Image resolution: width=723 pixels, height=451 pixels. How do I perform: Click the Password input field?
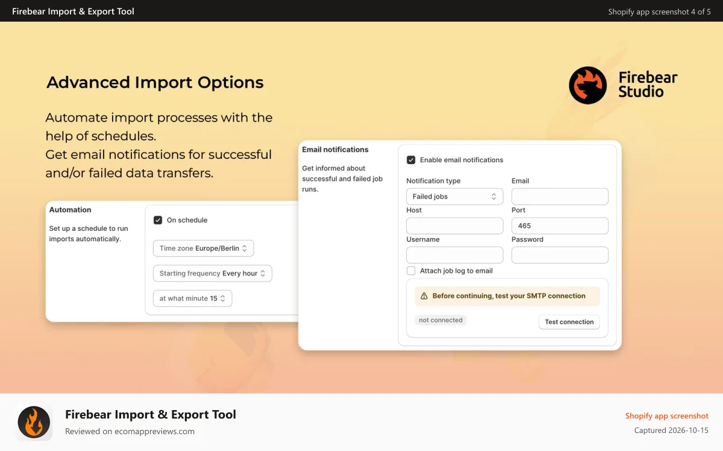coord(560,255)
